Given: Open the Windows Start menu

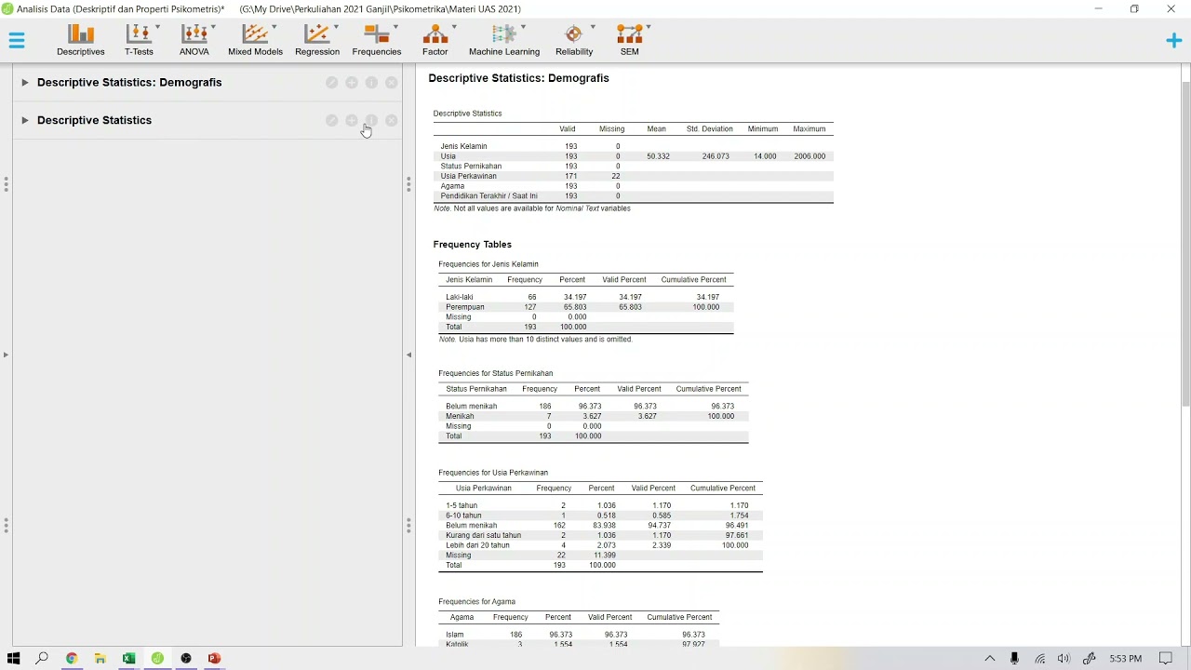Looking at the screenshot, I should 13,659.
